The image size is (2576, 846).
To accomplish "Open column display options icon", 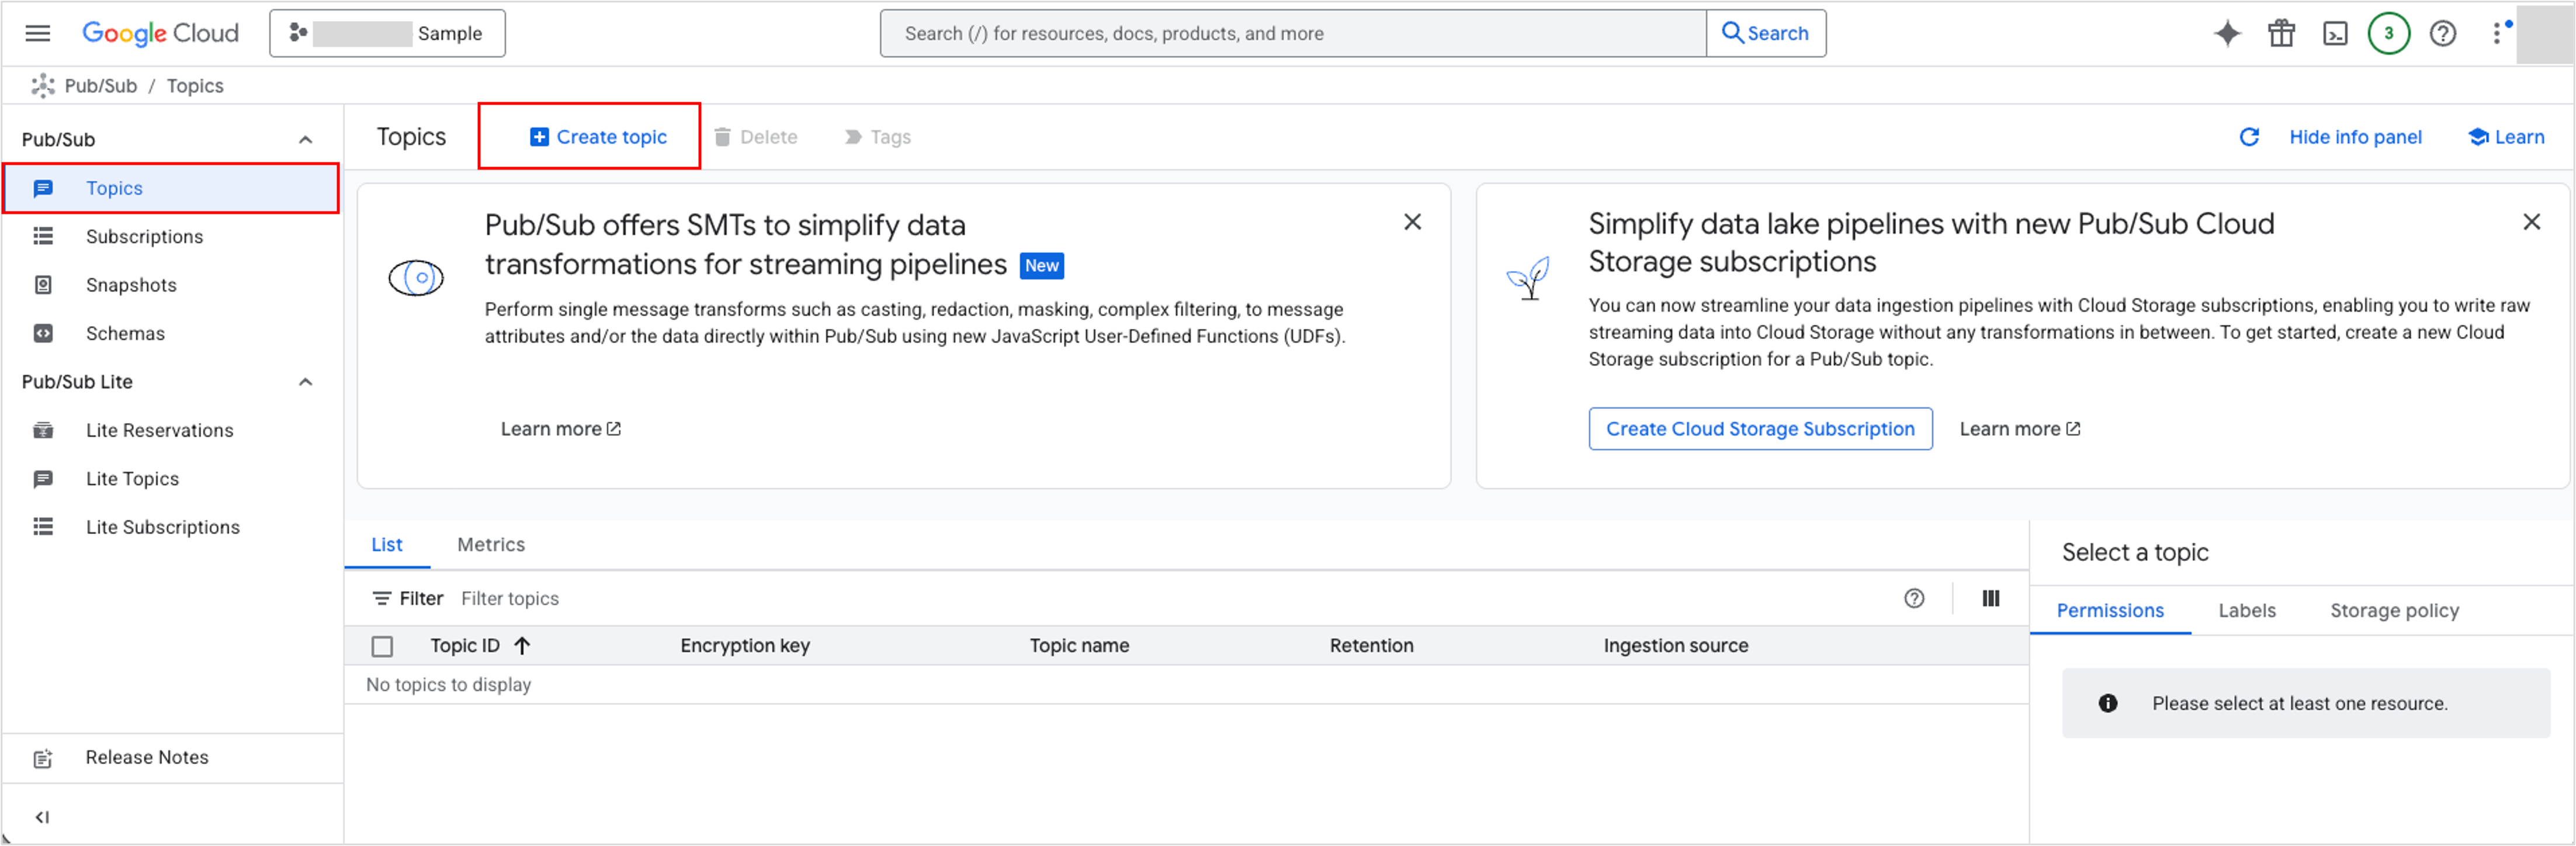I will coord(1991,599).
